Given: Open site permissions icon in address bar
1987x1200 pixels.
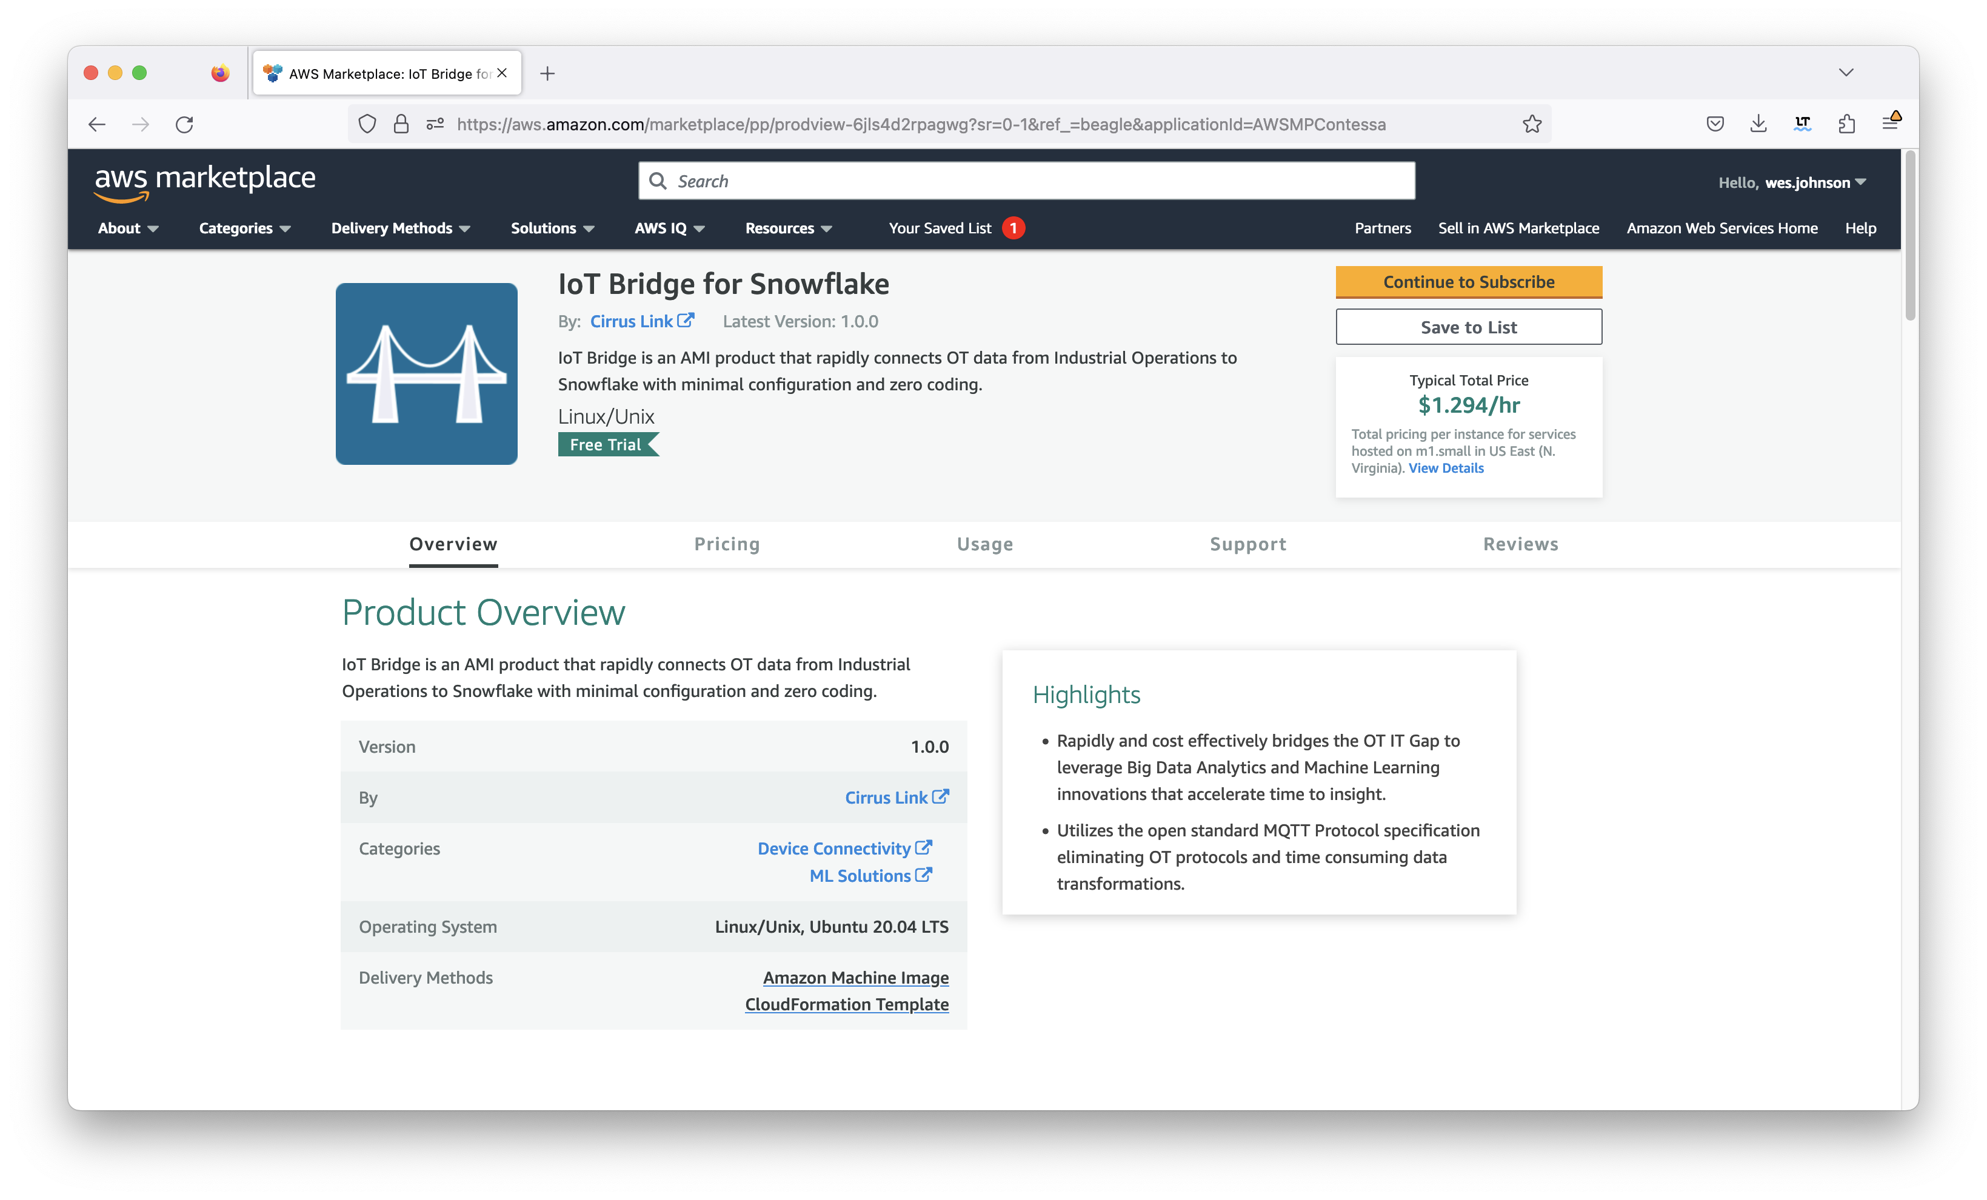Looking at the screenshot, I should tap(435, 124).
